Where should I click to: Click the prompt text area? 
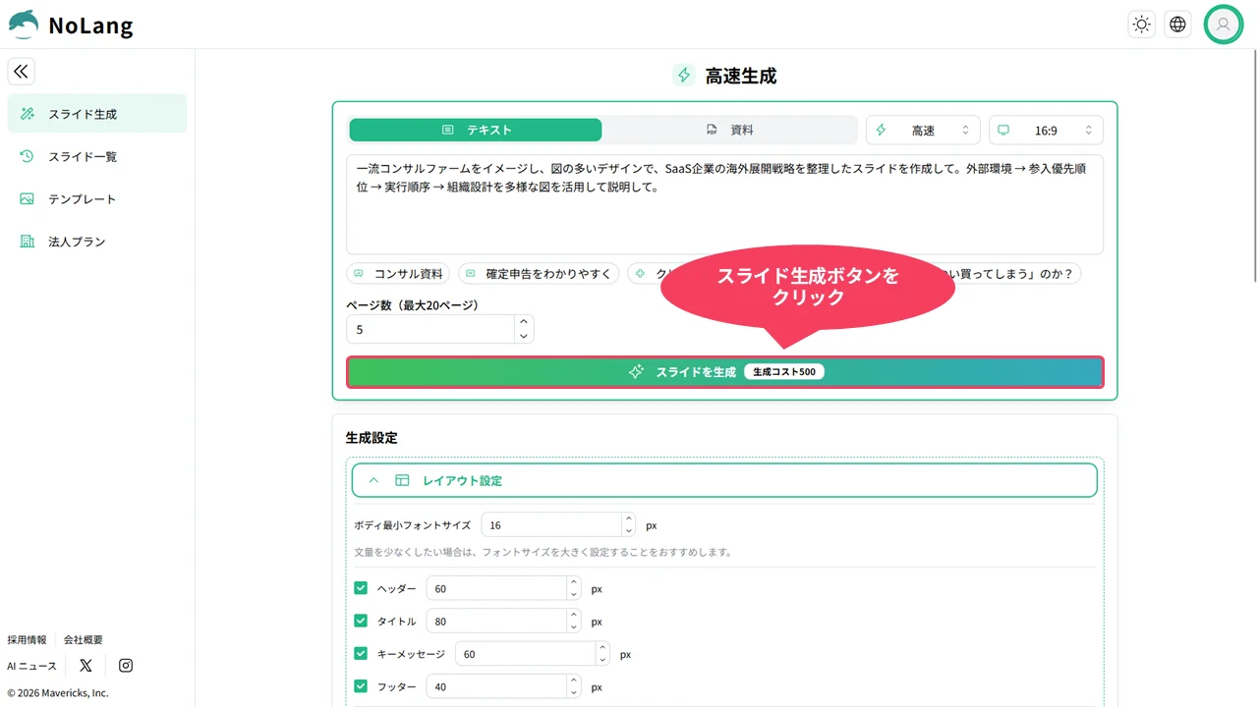tap(724, 204)
